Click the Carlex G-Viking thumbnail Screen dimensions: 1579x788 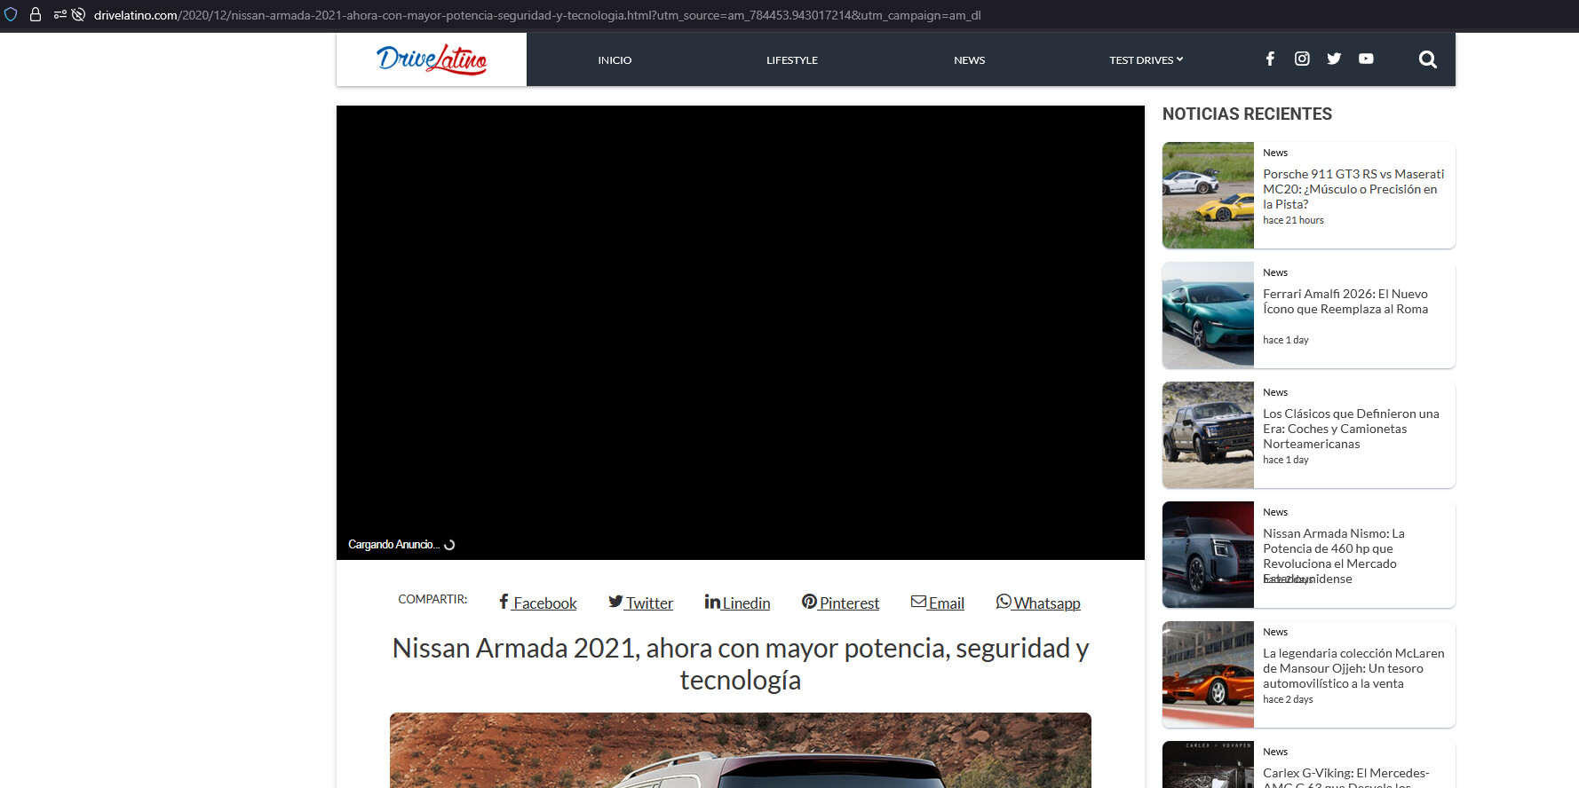(x=1208, y=764)
